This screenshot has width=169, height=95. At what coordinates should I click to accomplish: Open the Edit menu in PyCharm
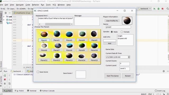[x=6, y=5]
